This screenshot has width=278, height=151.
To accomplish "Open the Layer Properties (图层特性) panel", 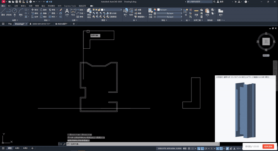I will click(x=89, y=13).
